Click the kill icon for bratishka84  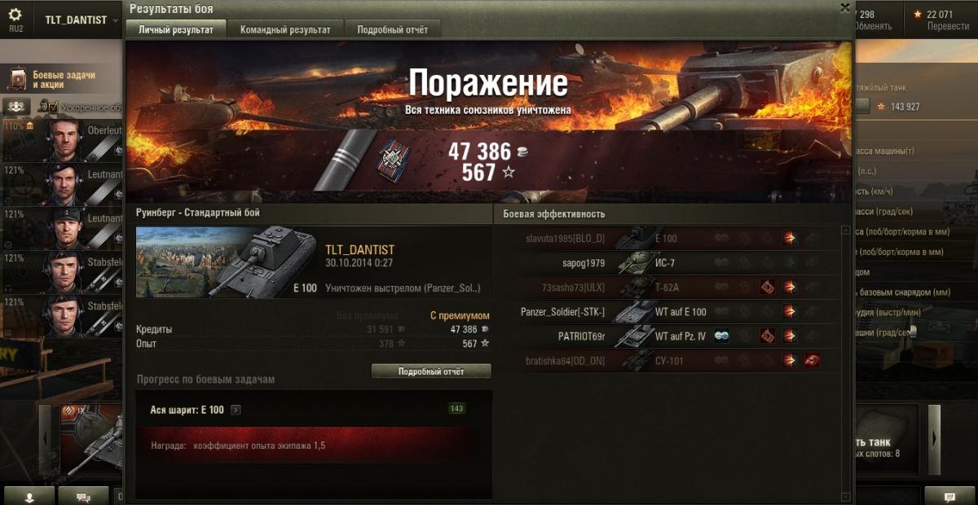[812, 360]
